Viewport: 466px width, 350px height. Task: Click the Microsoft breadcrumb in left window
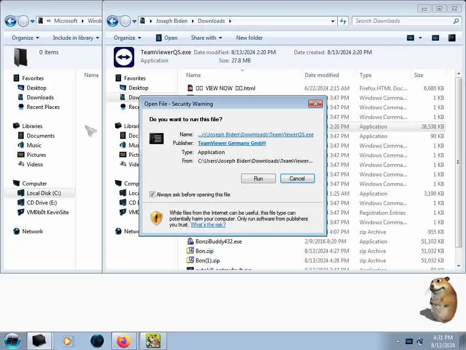pyautogui.click(x=66, y=21)
